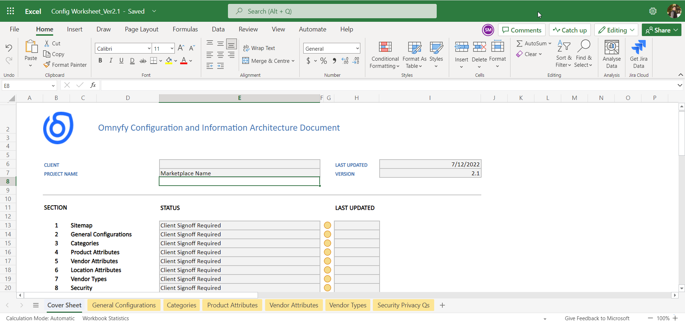Click Analyse Data icon
Viewport: 685px width, 322px height.
pos(612,47)
